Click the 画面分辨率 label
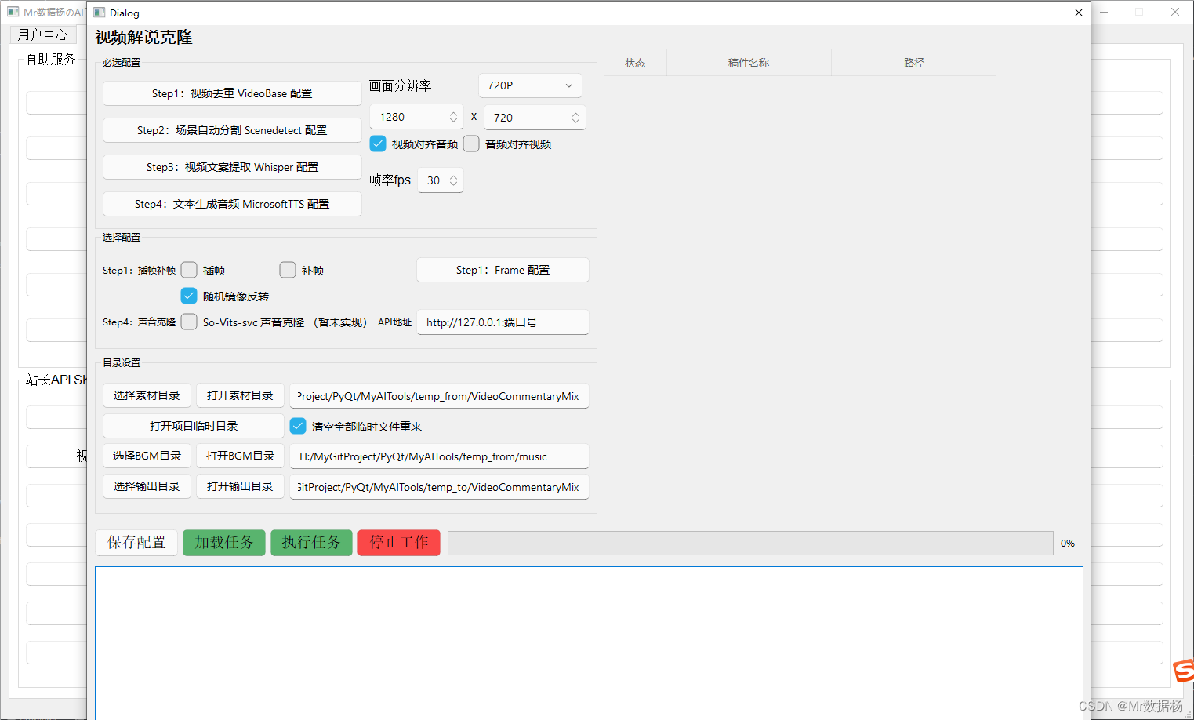Image resolution: width=1194 pixels, height=720 pixels. click(x=401, y=85)
